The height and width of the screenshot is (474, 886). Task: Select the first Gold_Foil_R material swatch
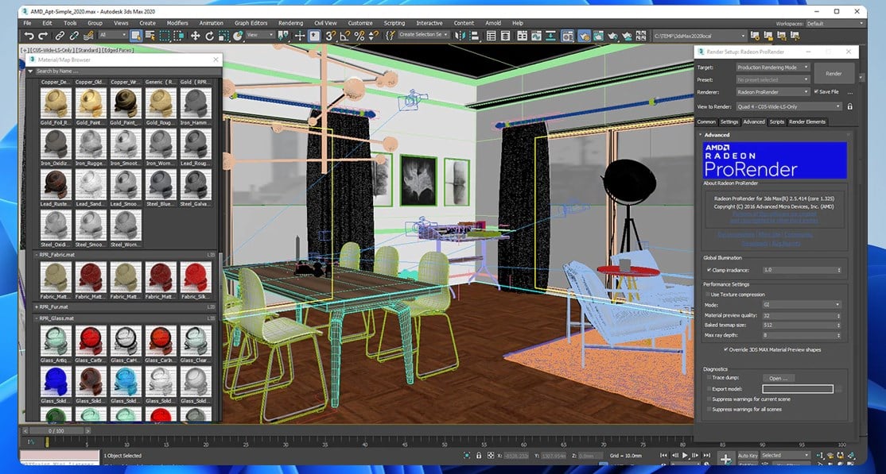coord(56,102)
